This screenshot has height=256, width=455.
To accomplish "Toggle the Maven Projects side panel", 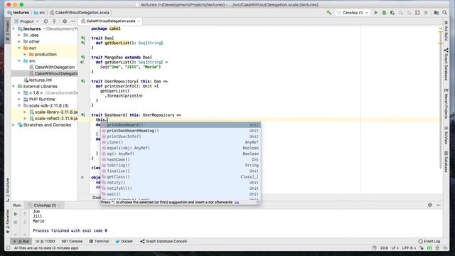I will [446, 103].
